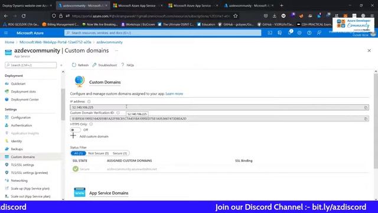The width and height of the screenshot is (378, 213).
Task: Open Backups in the sidebar
Action: coord(17,149)
